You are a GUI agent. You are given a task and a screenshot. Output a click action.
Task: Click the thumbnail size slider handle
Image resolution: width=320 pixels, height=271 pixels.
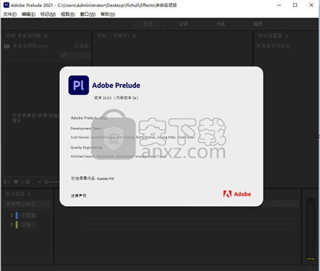pos(46,182)
